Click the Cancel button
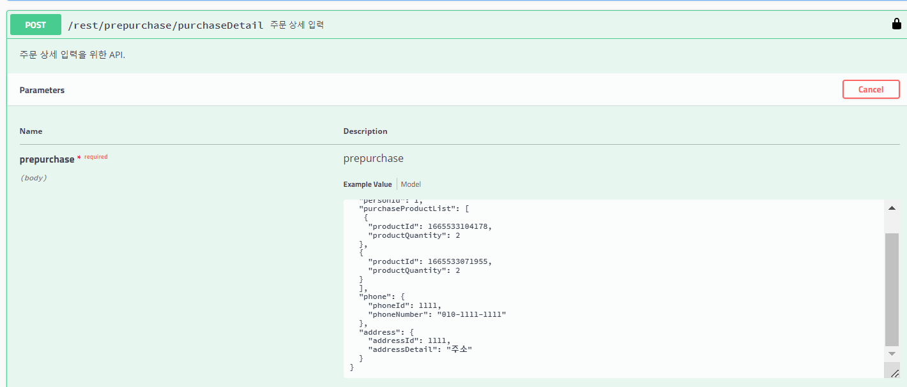 click(871, 89)
